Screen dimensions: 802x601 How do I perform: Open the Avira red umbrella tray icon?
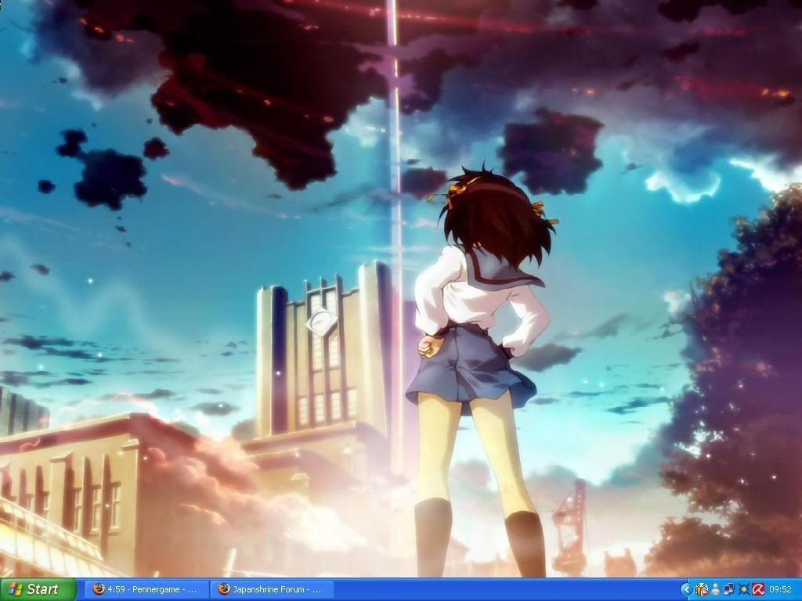point(758,590)
